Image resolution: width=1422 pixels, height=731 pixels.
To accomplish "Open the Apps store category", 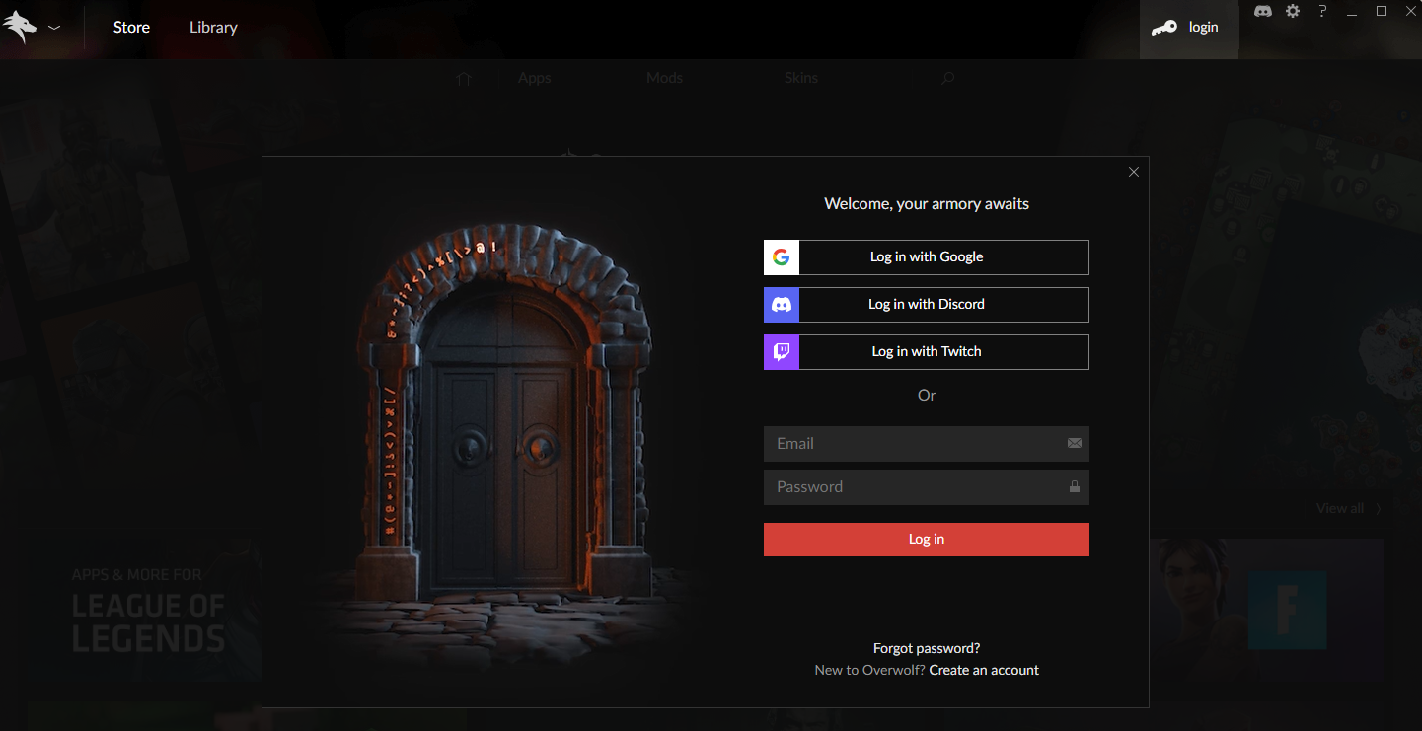I will pyautogui.click(x=535, y=78).
